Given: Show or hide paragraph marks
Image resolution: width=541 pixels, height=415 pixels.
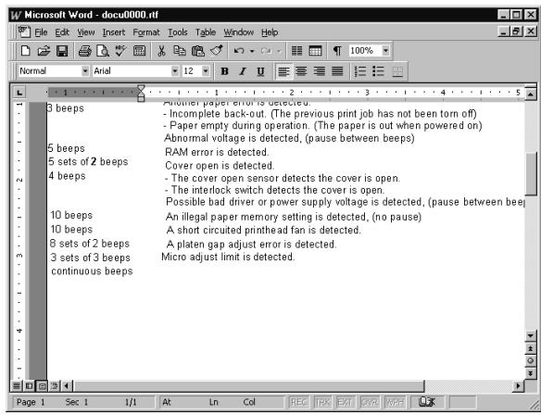Looking at the screenshot, I should (x=337, y=51).
